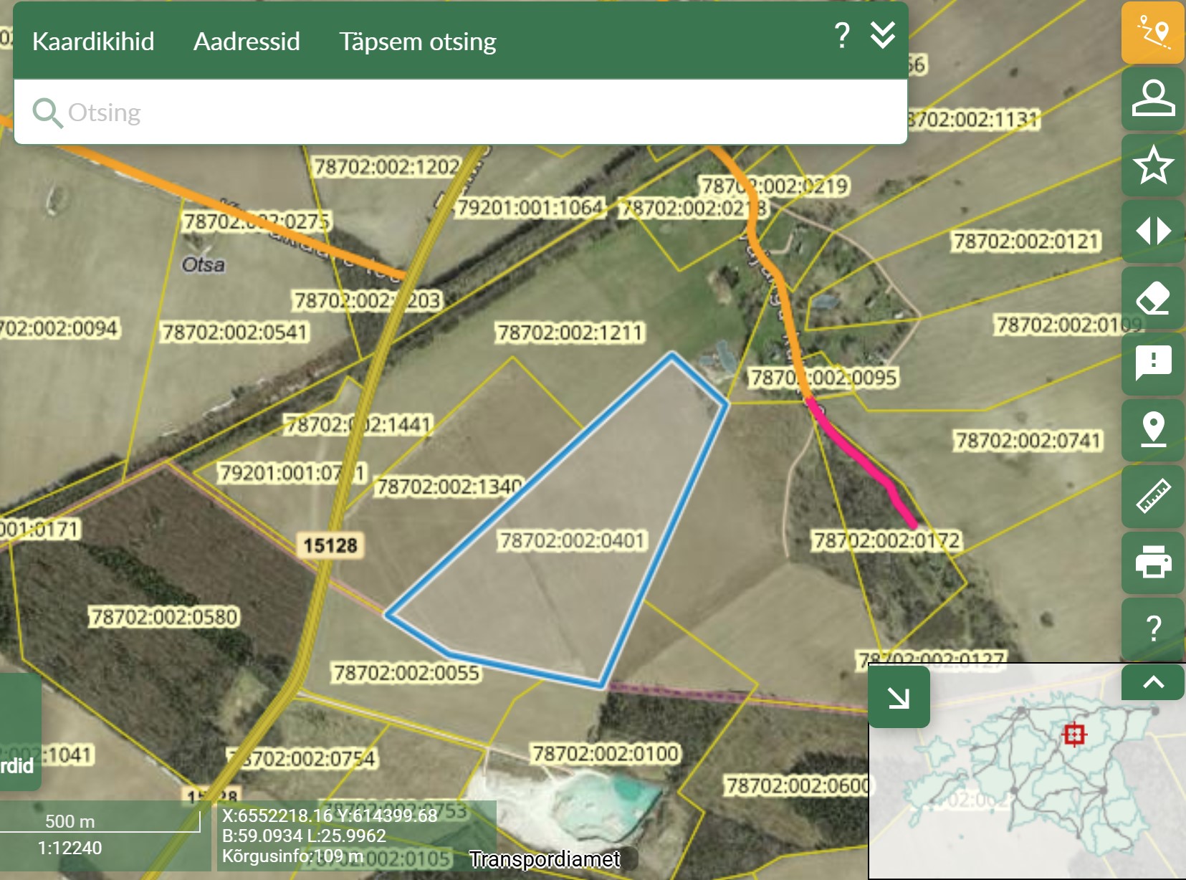The width and height of the screenshot is (1186, 880).
Task: Open the Täpsem otsing tab
Action: click(417, 42)
